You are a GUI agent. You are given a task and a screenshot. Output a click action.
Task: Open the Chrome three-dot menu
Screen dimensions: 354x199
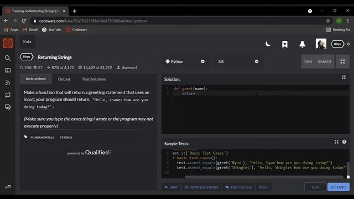coord(348,21)
